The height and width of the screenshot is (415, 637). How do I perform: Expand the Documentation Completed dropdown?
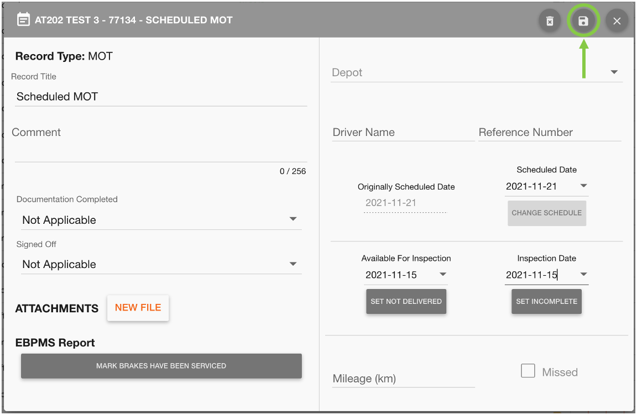(293, 220)
